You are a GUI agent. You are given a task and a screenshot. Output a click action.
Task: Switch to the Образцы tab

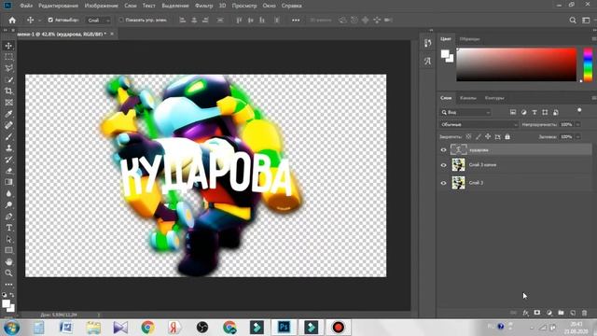[x=469, y=39]
